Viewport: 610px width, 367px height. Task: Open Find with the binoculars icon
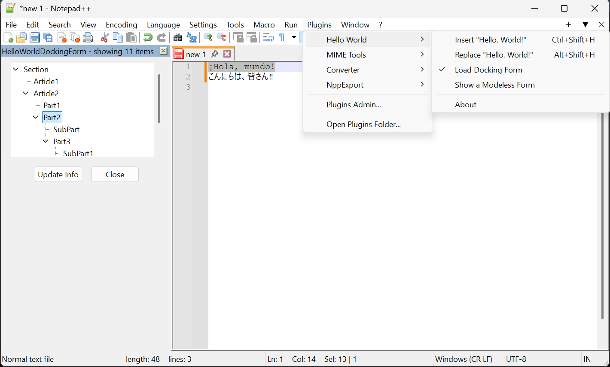pos(177,37)
